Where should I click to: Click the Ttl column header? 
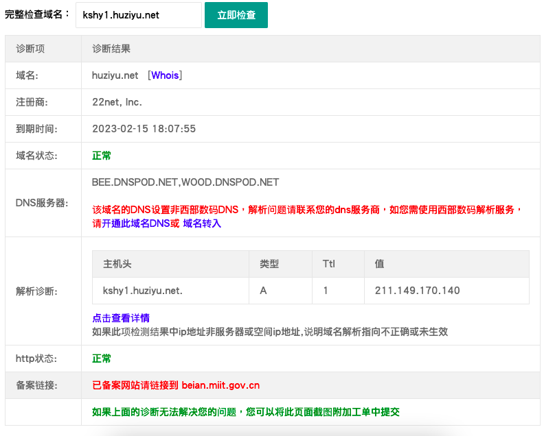pyautogui.click(x=328, y=264)
